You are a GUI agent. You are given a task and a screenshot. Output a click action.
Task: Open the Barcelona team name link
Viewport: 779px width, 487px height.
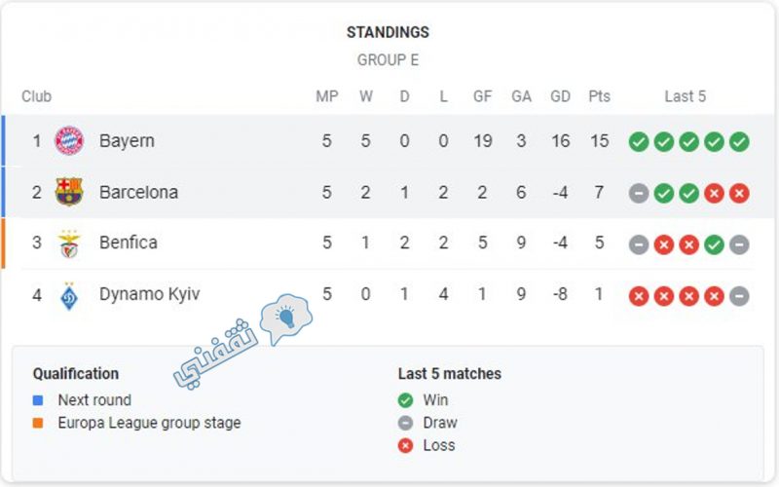138,192
